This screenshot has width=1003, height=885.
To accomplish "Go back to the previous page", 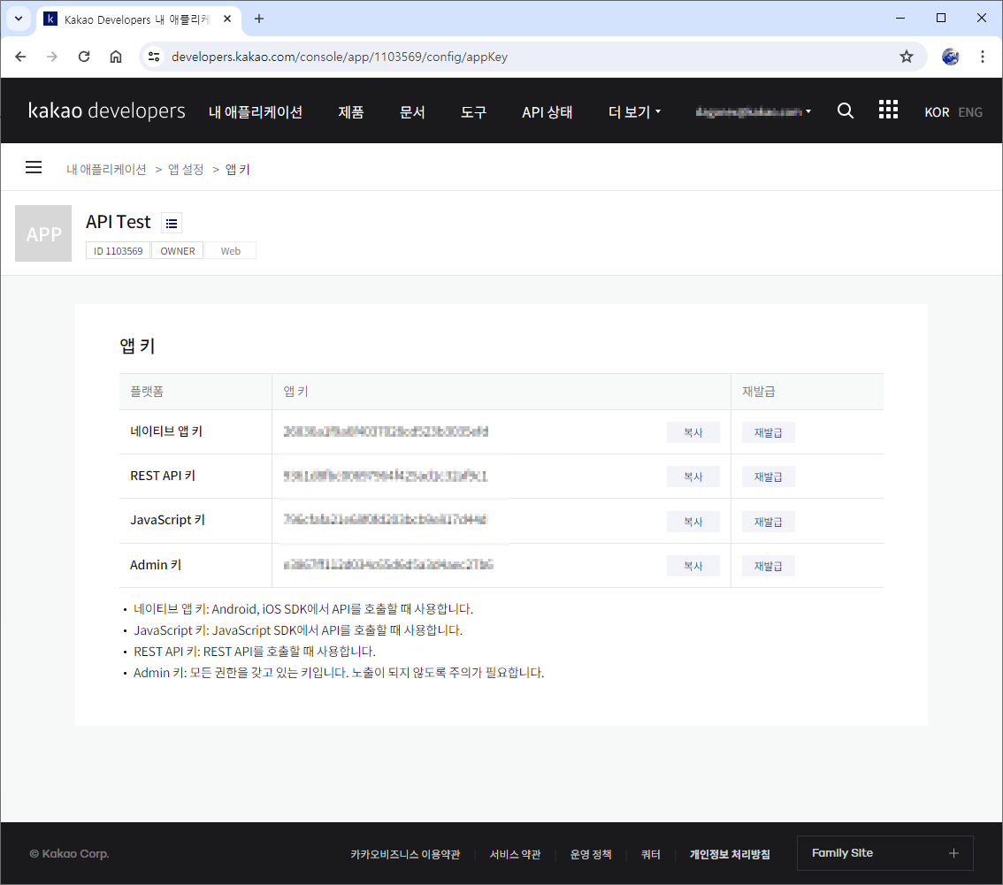I will point(20,57).
